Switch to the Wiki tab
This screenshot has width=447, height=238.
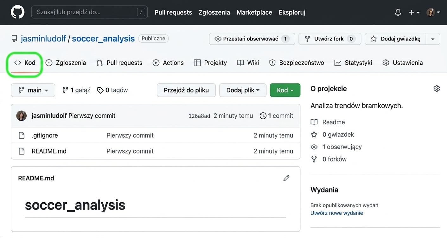click(x=248, y=63)
